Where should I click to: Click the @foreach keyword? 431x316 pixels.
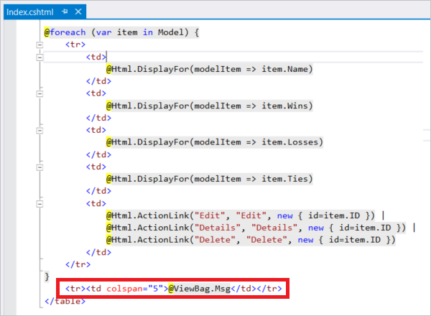65,32
